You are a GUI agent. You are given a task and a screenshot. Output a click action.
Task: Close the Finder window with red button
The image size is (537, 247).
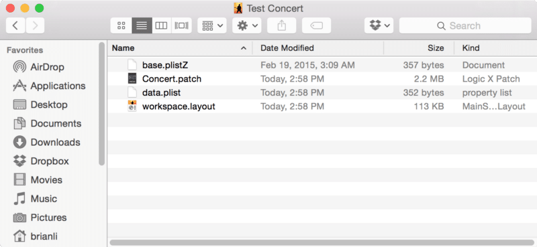(10, 8)
